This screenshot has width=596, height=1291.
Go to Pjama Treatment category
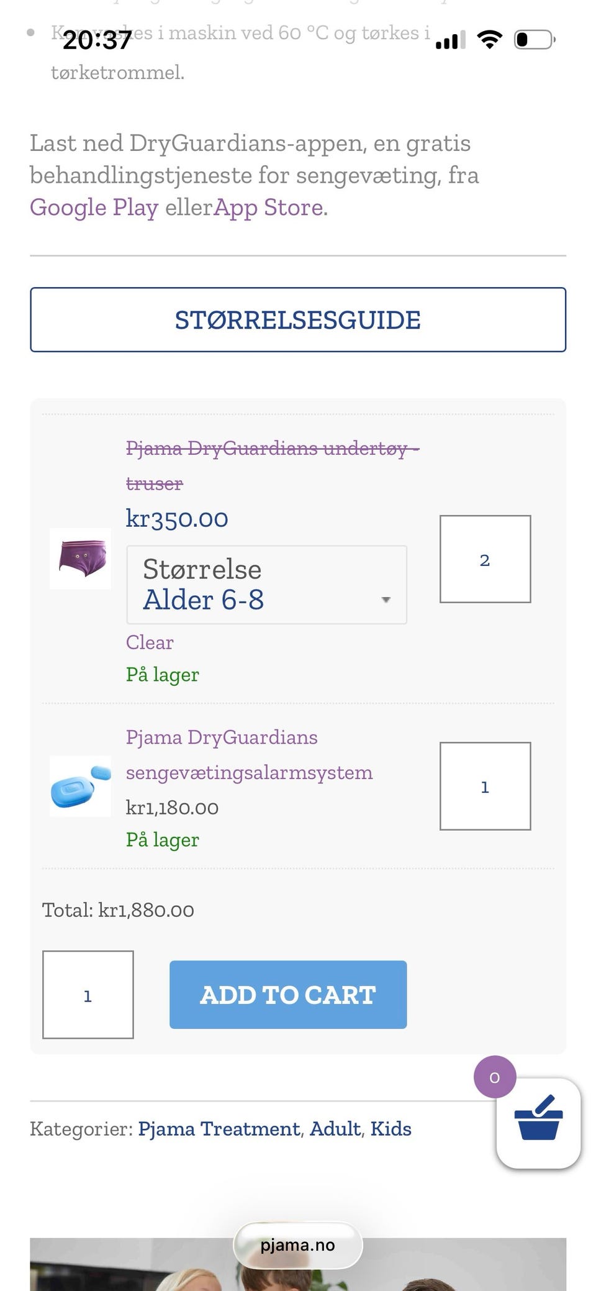pos(219,1128)
